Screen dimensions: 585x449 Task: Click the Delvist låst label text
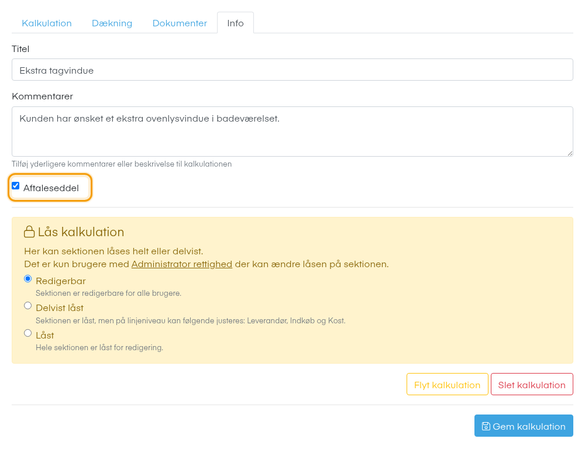[60, 308]
